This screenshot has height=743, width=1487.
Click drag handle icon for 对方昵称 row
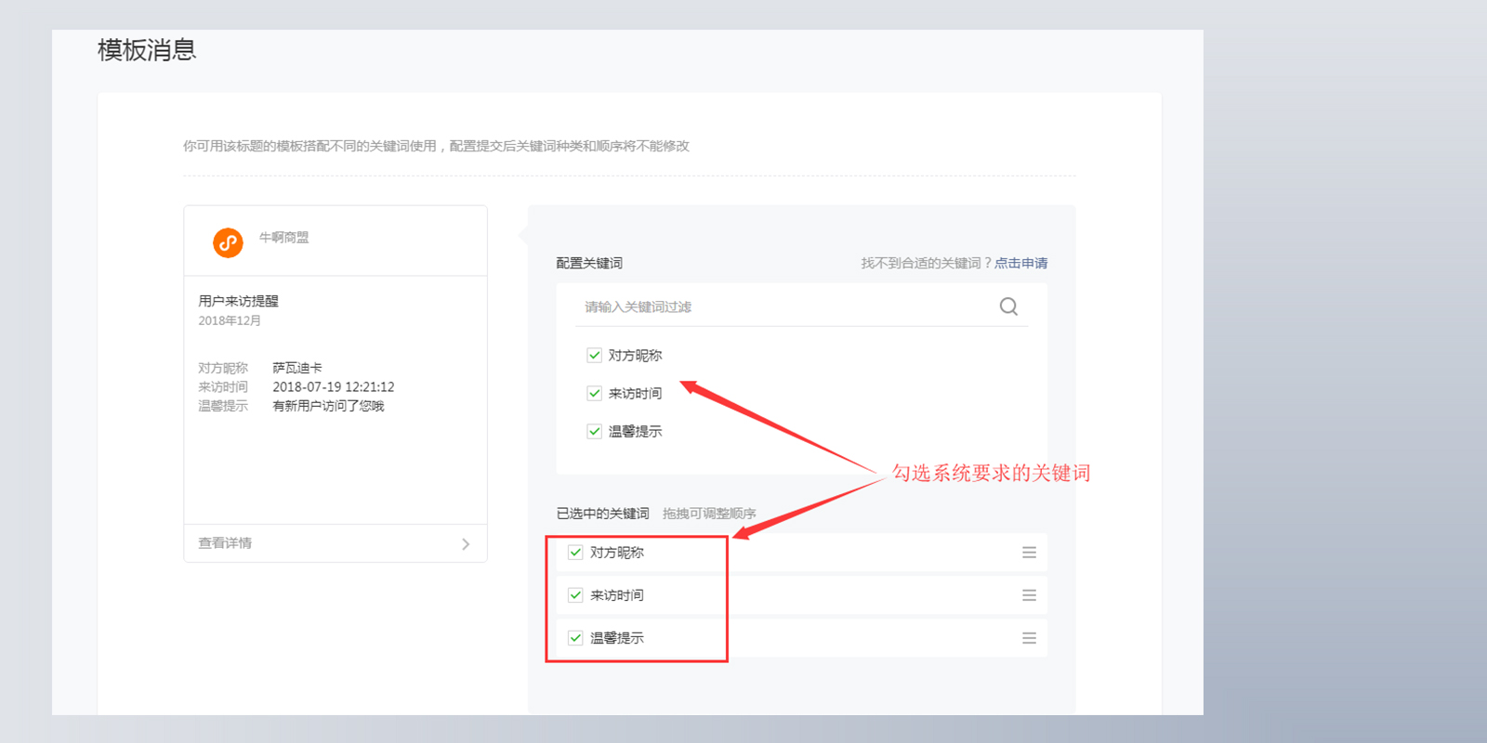pyautogui.click(x=1029, y=553)
